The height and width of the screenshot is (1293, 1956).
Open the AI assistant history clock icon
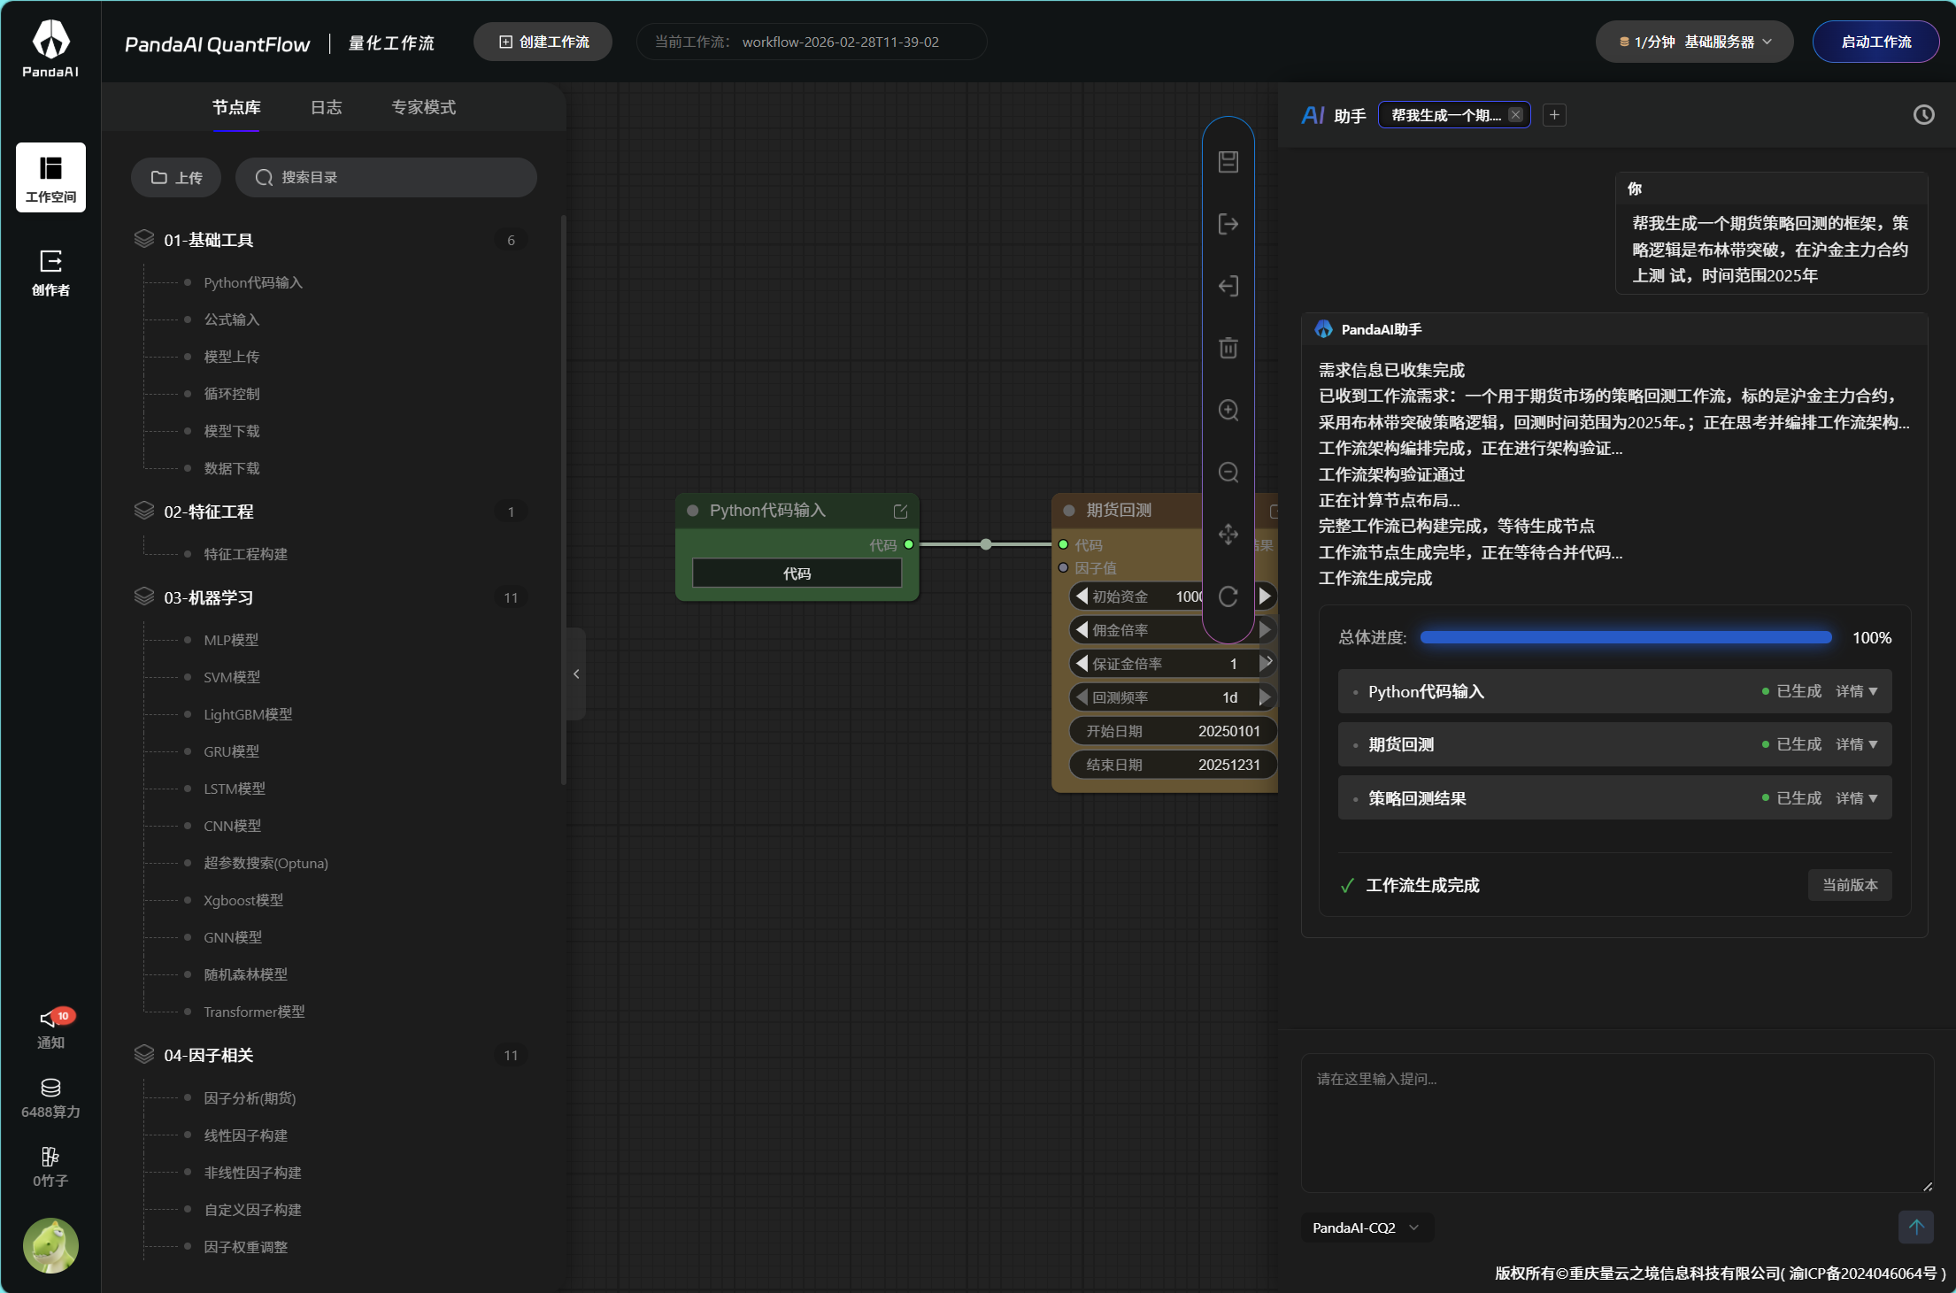tap(1923, 115)
